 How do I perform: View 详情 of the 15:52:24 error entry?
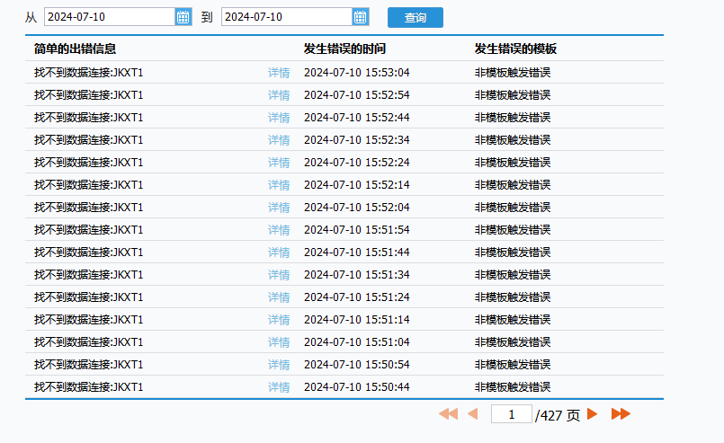279,163
